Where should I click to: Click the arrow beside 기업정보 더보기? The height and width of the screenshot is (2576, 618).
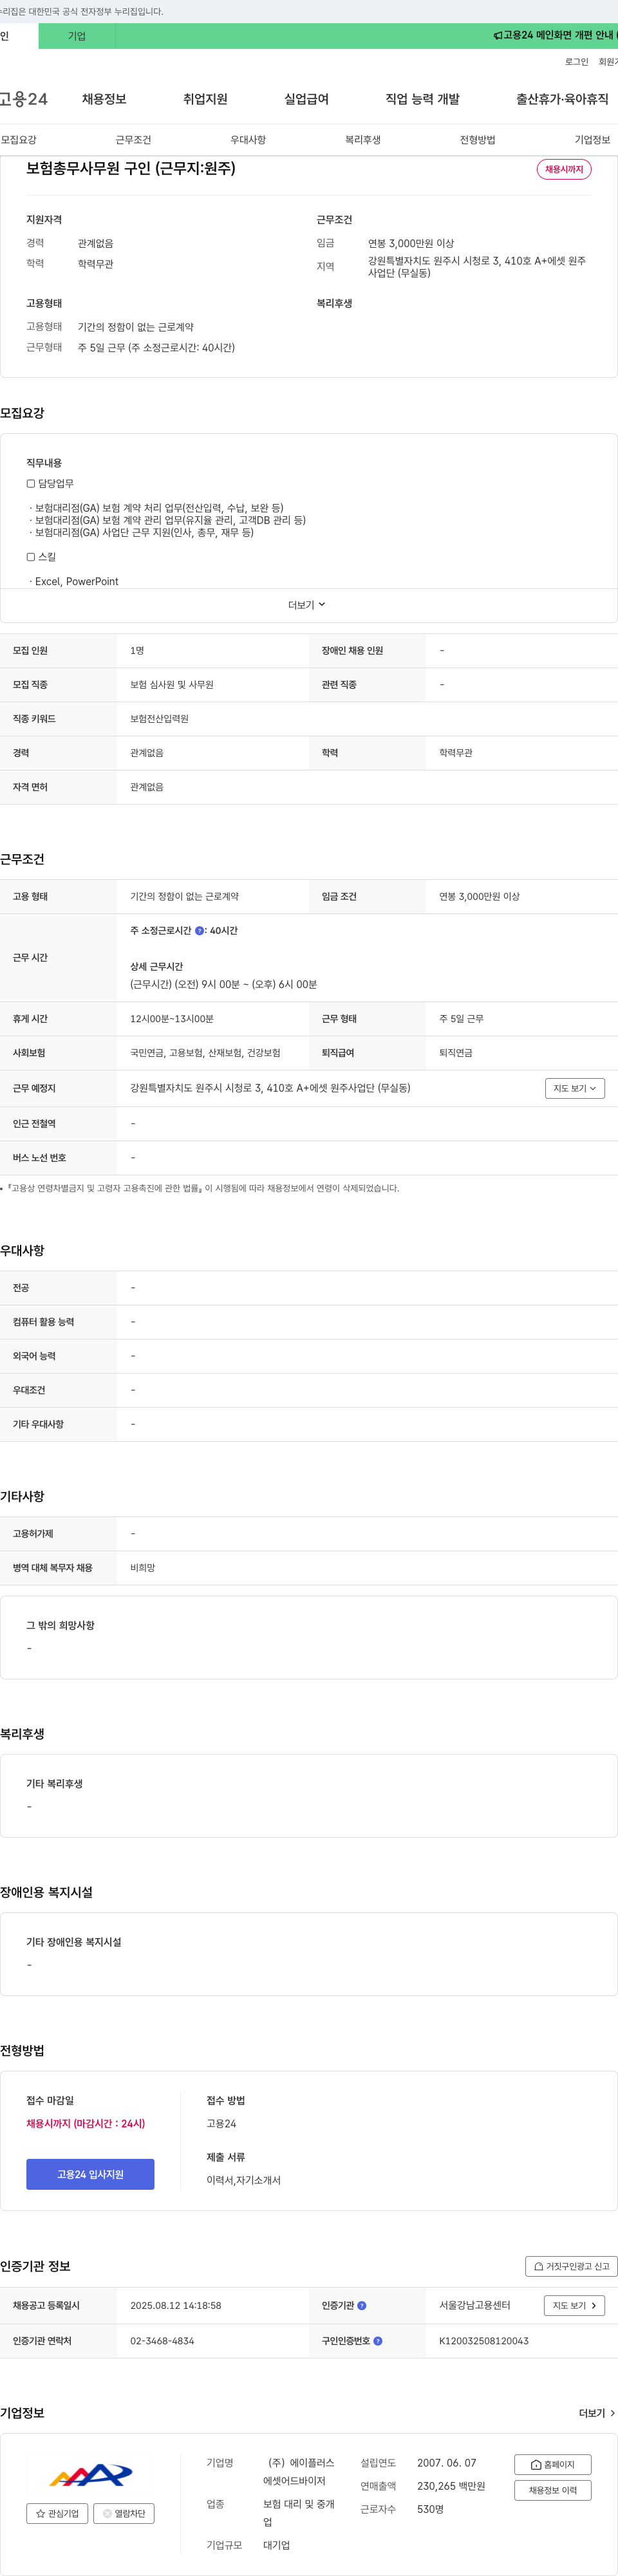pyautogui.click(x=612, y=2413)
